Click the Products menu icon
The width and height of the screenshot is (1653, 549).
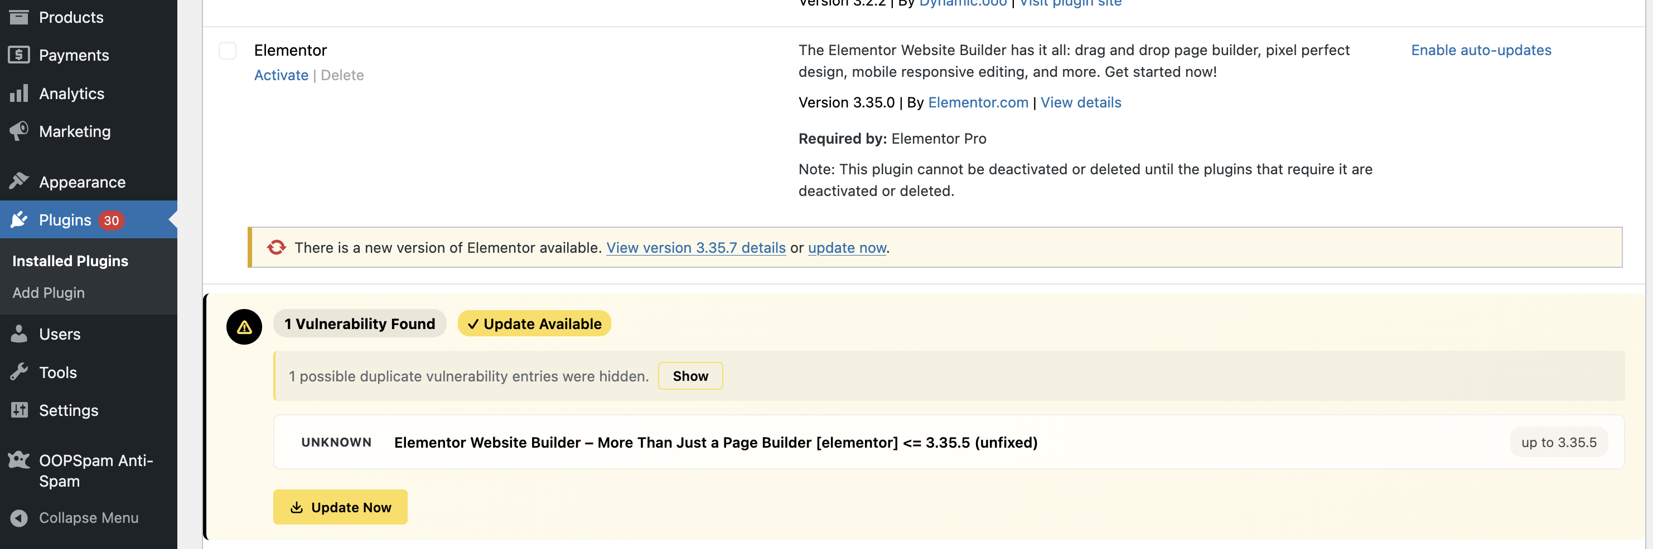tap(18, 17)
